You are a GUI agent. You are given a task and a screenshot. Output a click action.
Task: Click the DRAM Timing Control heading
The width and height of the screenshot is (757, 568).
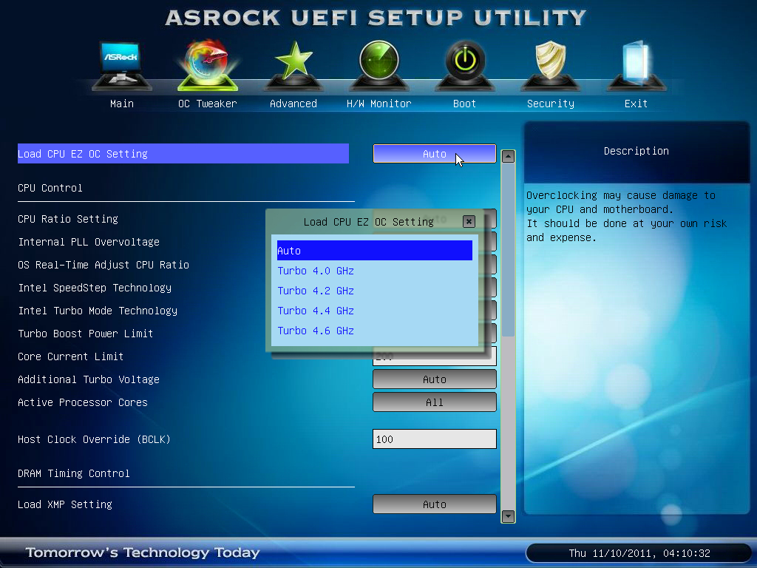coord(74,473)
